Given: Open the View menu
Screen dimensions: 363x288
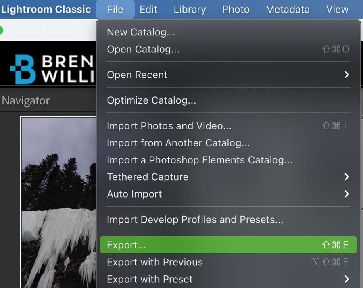Looking at the screenshot, I should 337,10.
